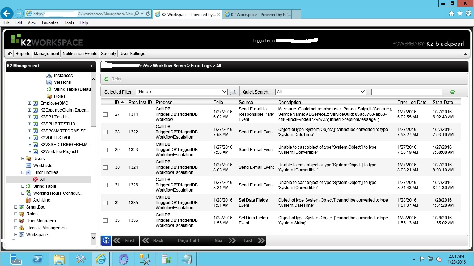474x266 pixels.
Task: Click tree panel scrollbar up arrow
Action: tap(93, 79)
